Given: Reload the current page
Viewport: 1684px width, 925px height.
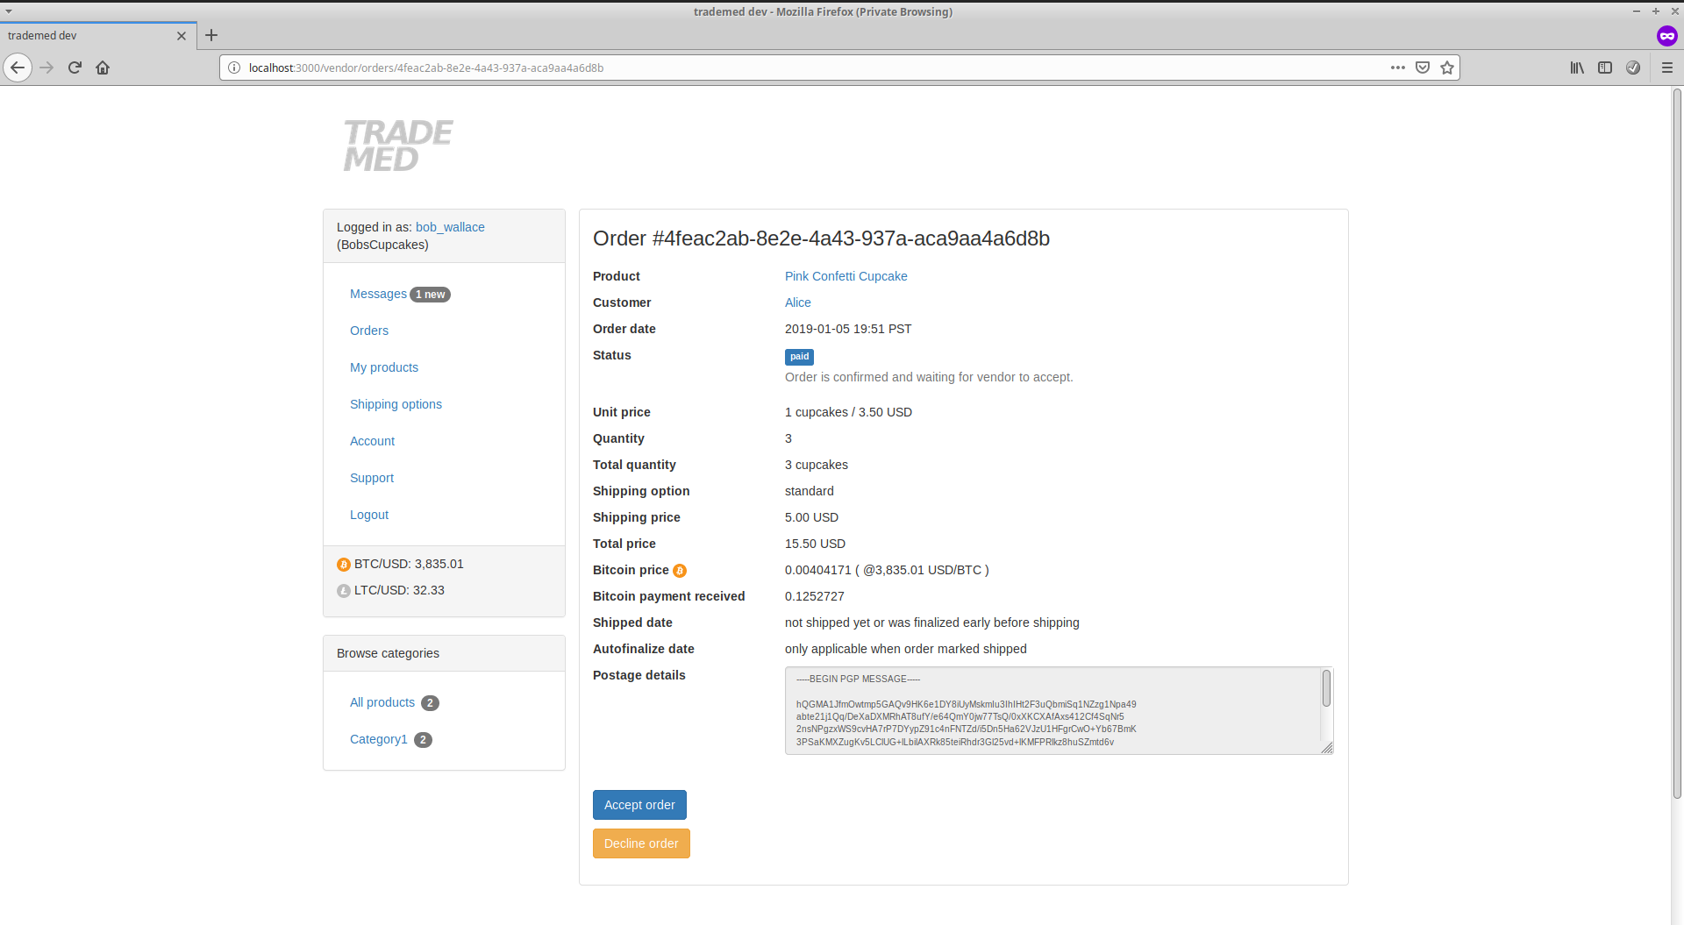Looking at the screenshot, I should [x=75, y=68].
